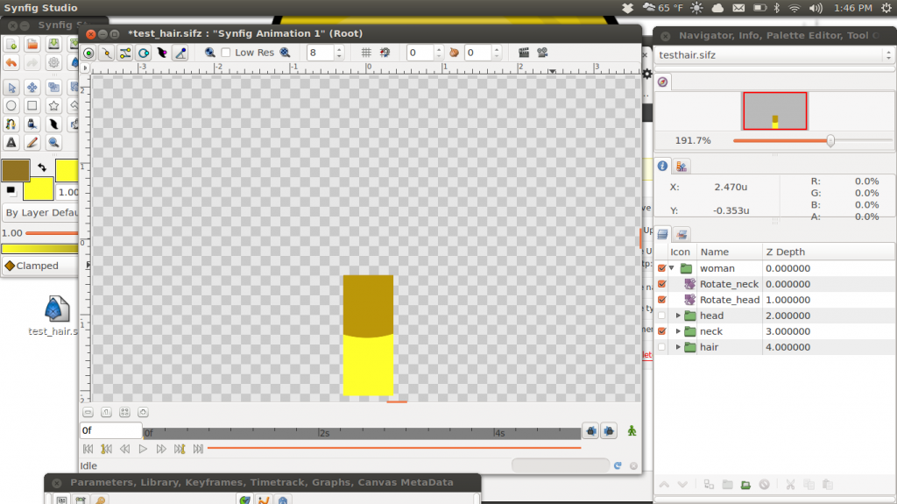The image size is (897, 504).
Task: Select the Zoom tool in toolbox
Action: (53, 143)
